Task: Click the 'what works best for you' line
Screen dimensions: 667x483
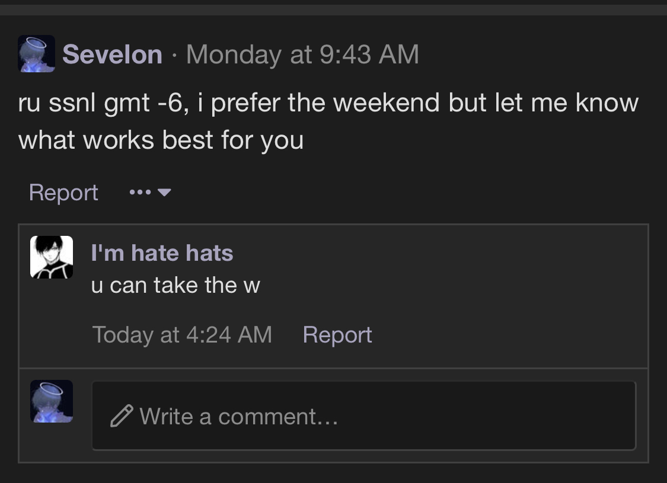Action: pos(161,140)
